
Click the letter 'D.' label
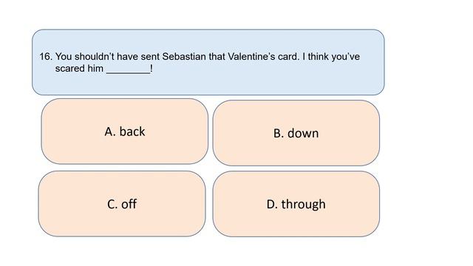coord(272,204)
